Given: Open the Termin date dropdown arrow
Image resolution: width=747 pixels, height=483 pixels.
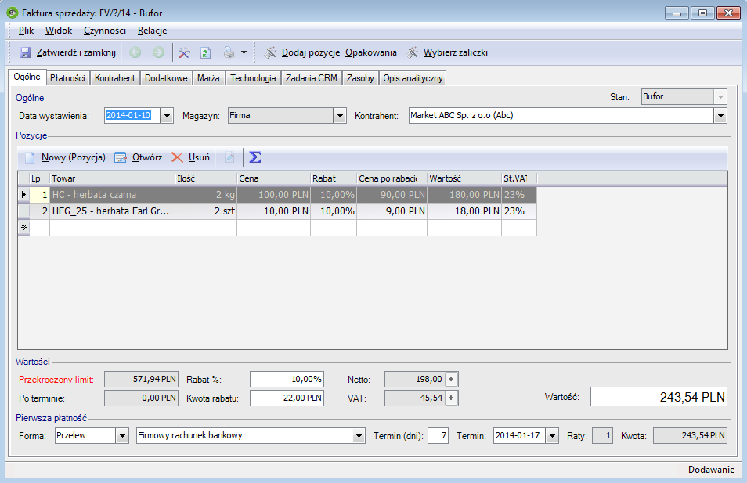Looking at the screenshot, I should click(552, 435).
